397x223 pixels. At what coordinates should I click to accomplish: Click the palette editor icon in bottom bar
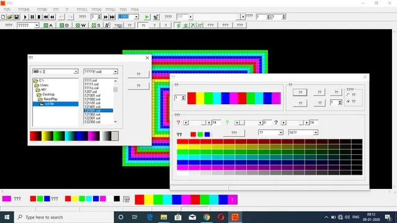click(127, 199)
